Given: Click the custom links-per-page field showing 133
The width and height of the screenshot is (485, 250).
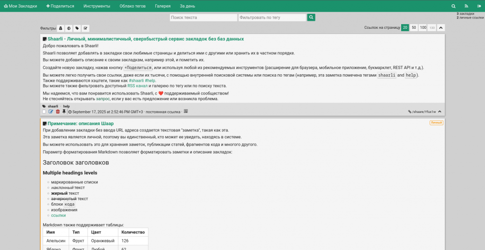Looking at the screenshot, I should tap(432, 28).
